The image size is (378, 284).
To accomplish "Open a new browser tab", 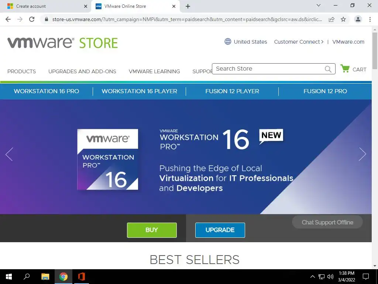I will pos(188,7).
